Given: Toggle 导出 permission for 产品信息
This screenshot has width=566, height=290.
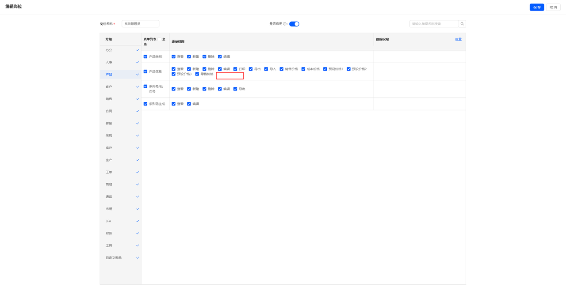Looking at the screenshot, I should point(251,69).
